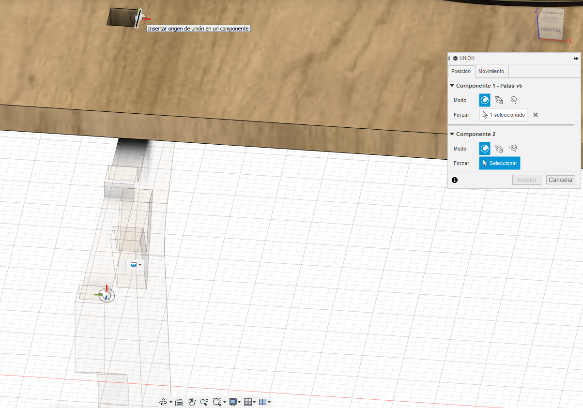This screenshot has width=583, height=408.
Task: Select between-two-faces mode for Componente 1
Action: (x=499, y=100)
